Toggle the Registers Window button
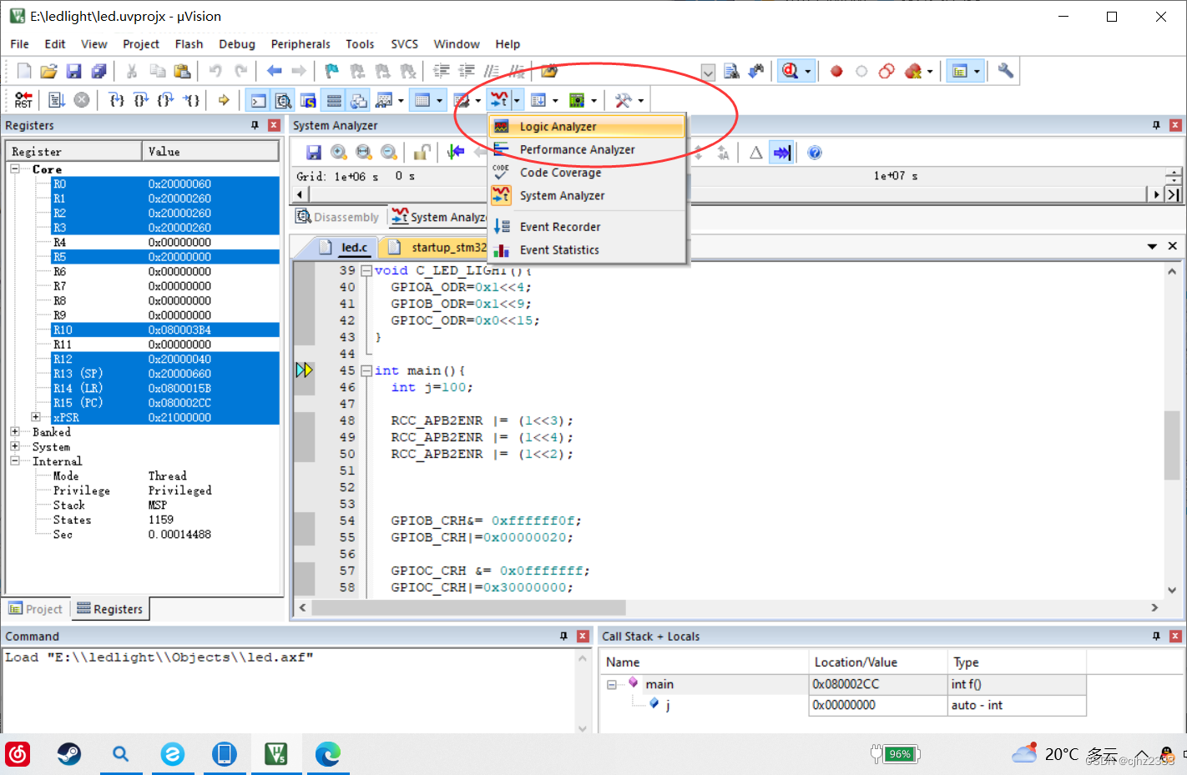 tap(334, 101)
